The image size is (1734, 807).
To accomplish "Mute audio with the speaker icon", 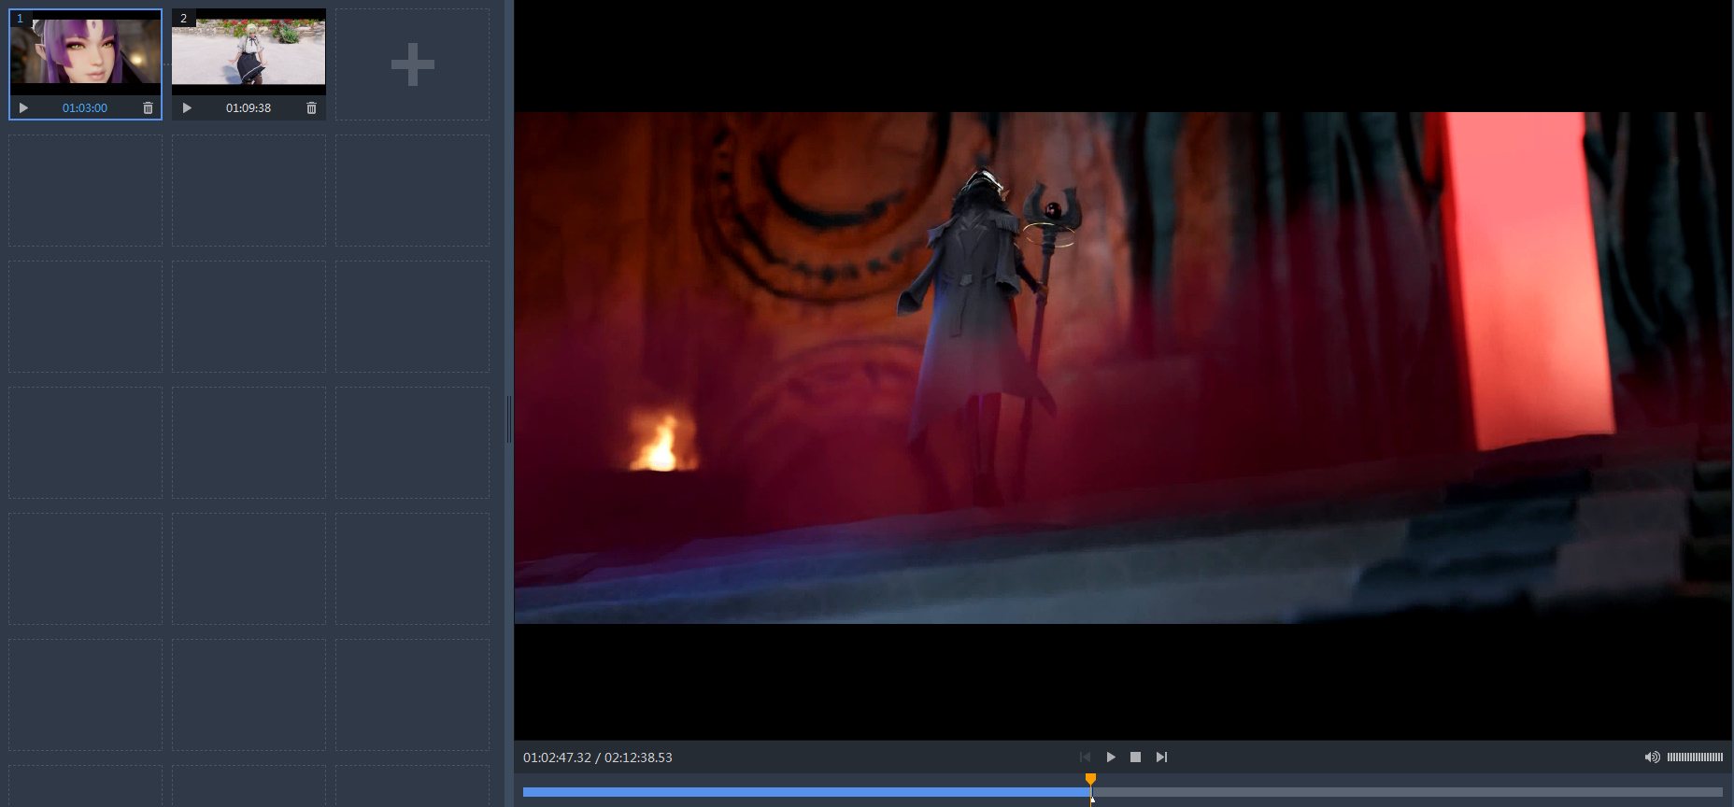I will click(x=1652, y=757).
